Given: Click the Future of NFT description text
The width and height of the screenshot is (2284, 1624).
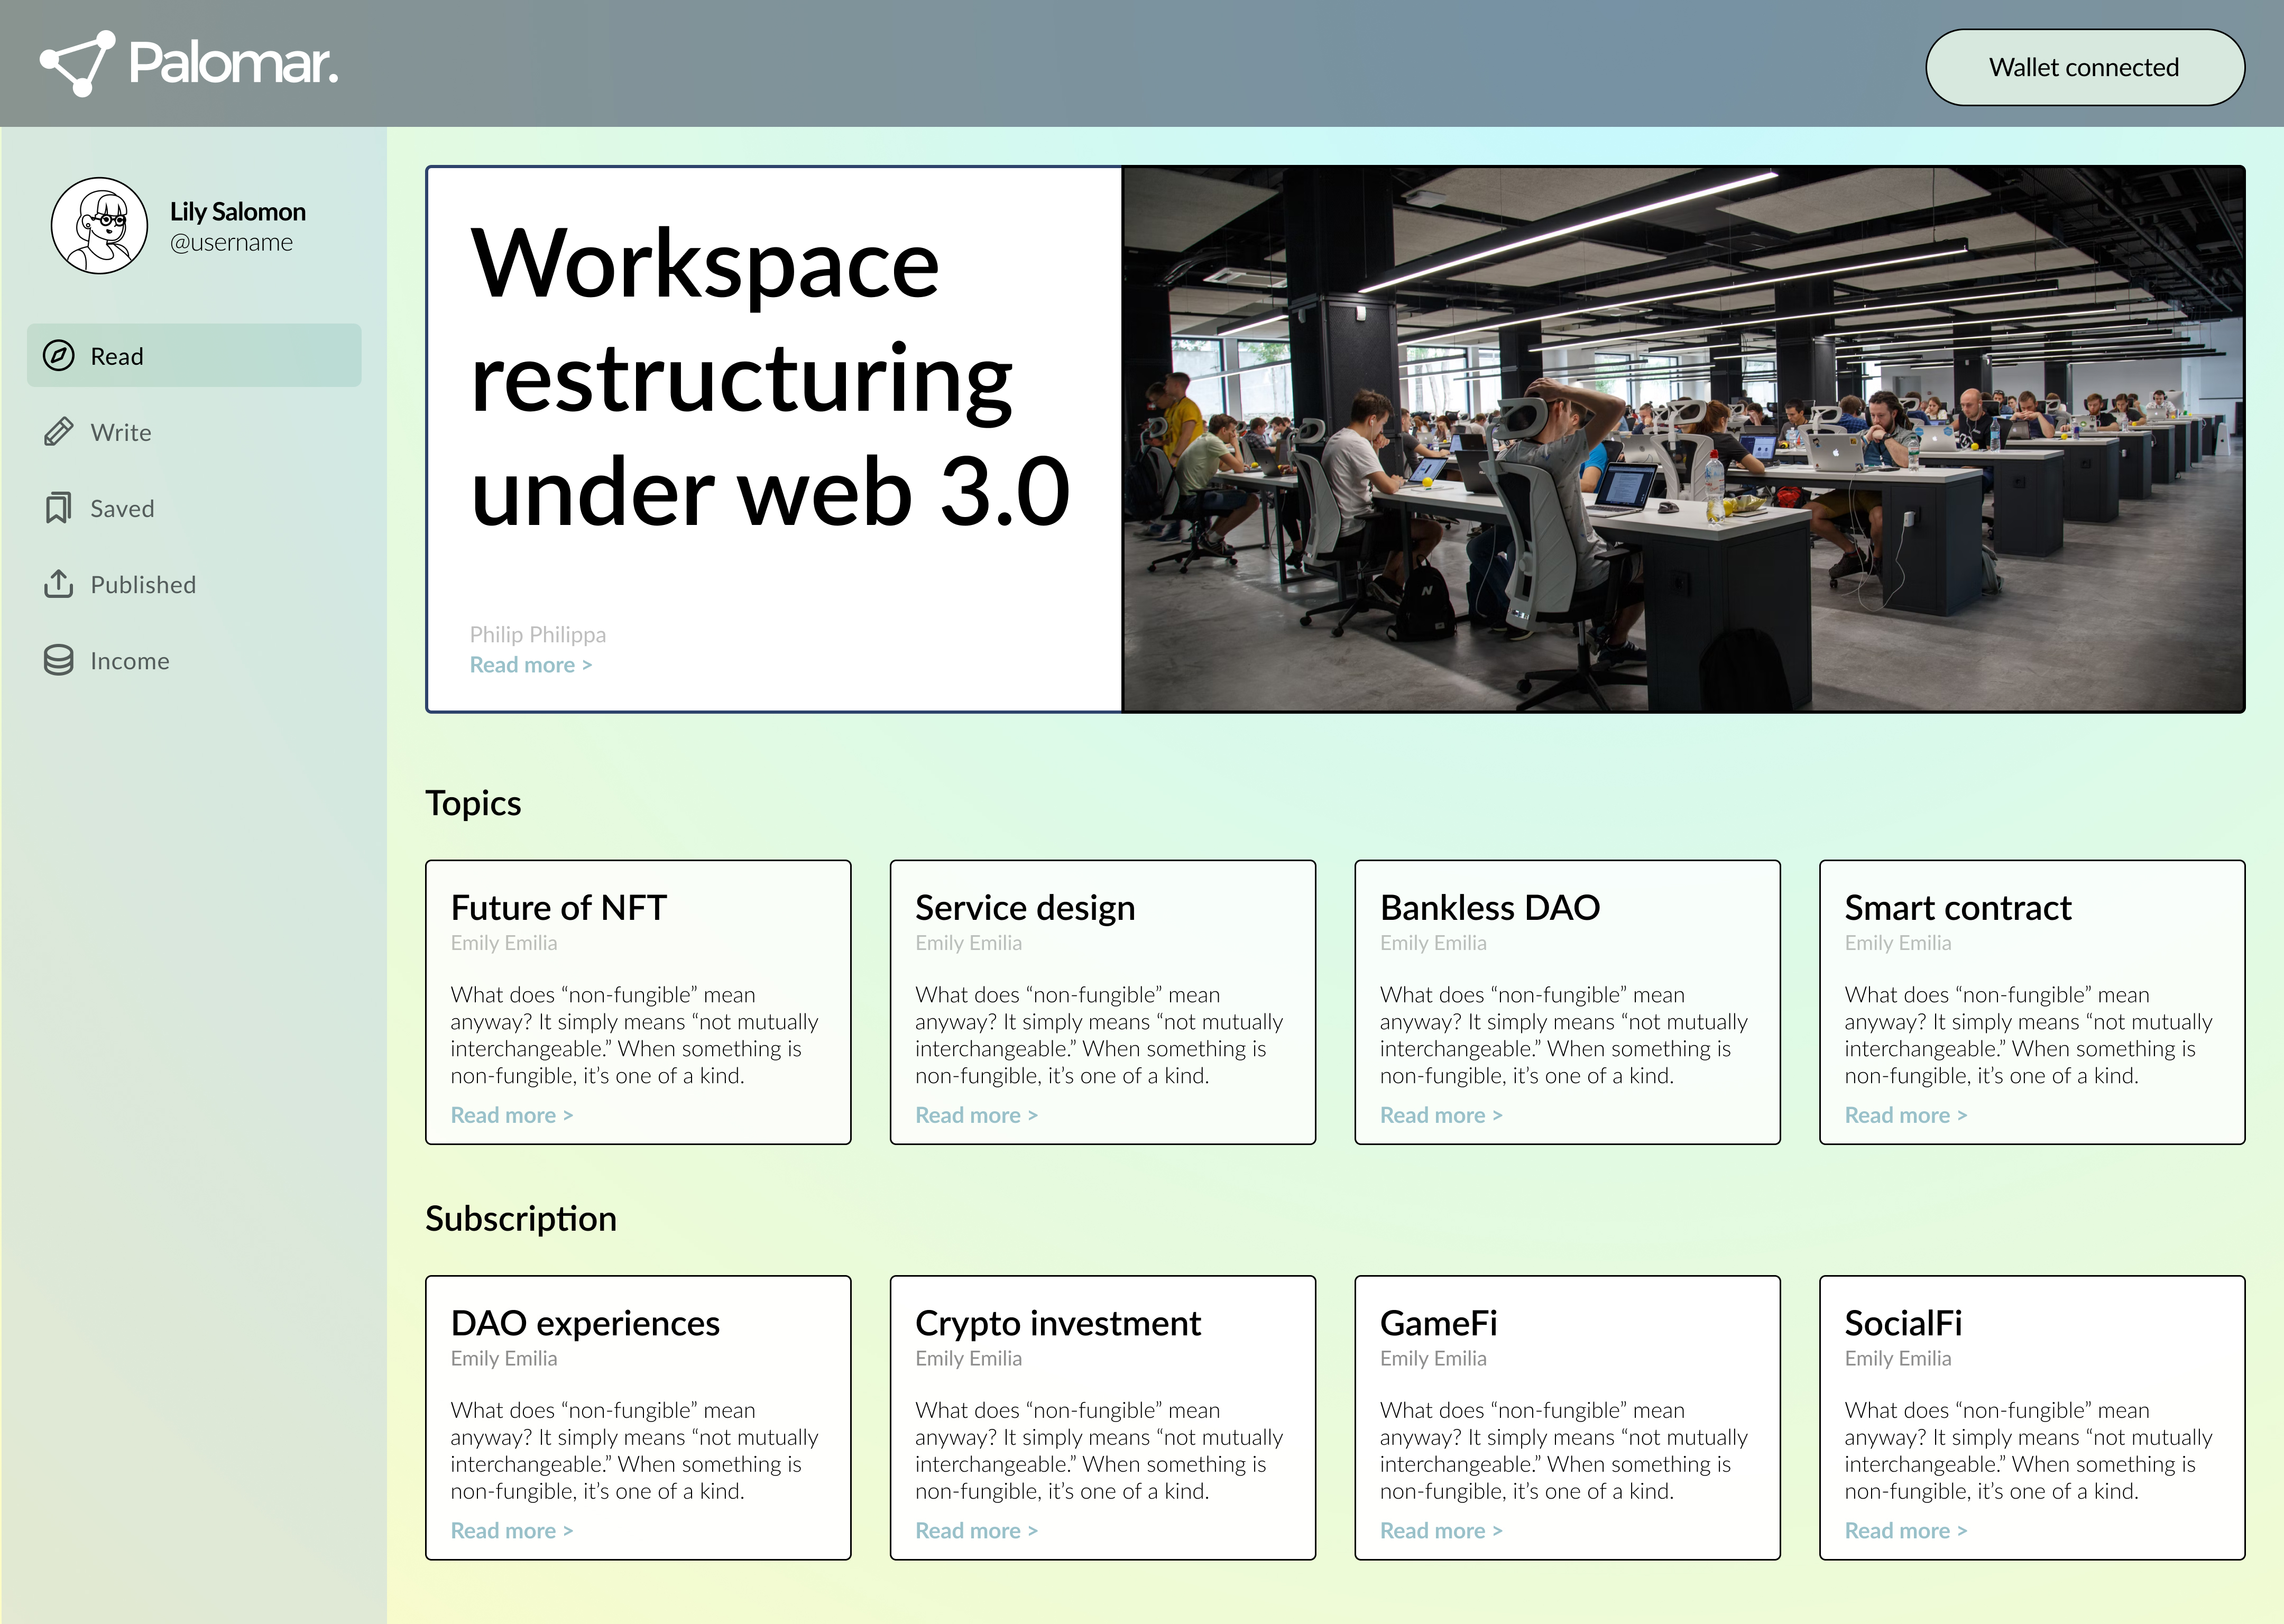Looking at the screenshot, I should click(634, 1035).
